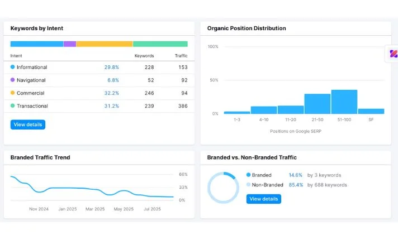
Task: Click the Branded legend dot
Action: click(249, 175)
